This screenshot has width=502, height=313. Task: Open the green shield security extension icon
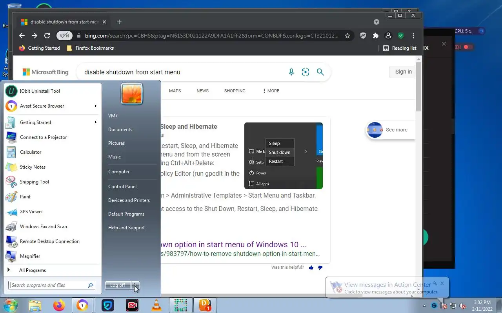click(x=401, y=36)
